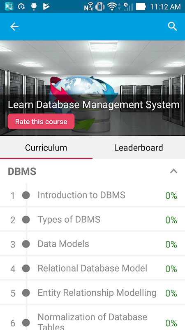The image size is (185, 330).
Task: Tap the NFC status icon
Action: pos(89,7)
